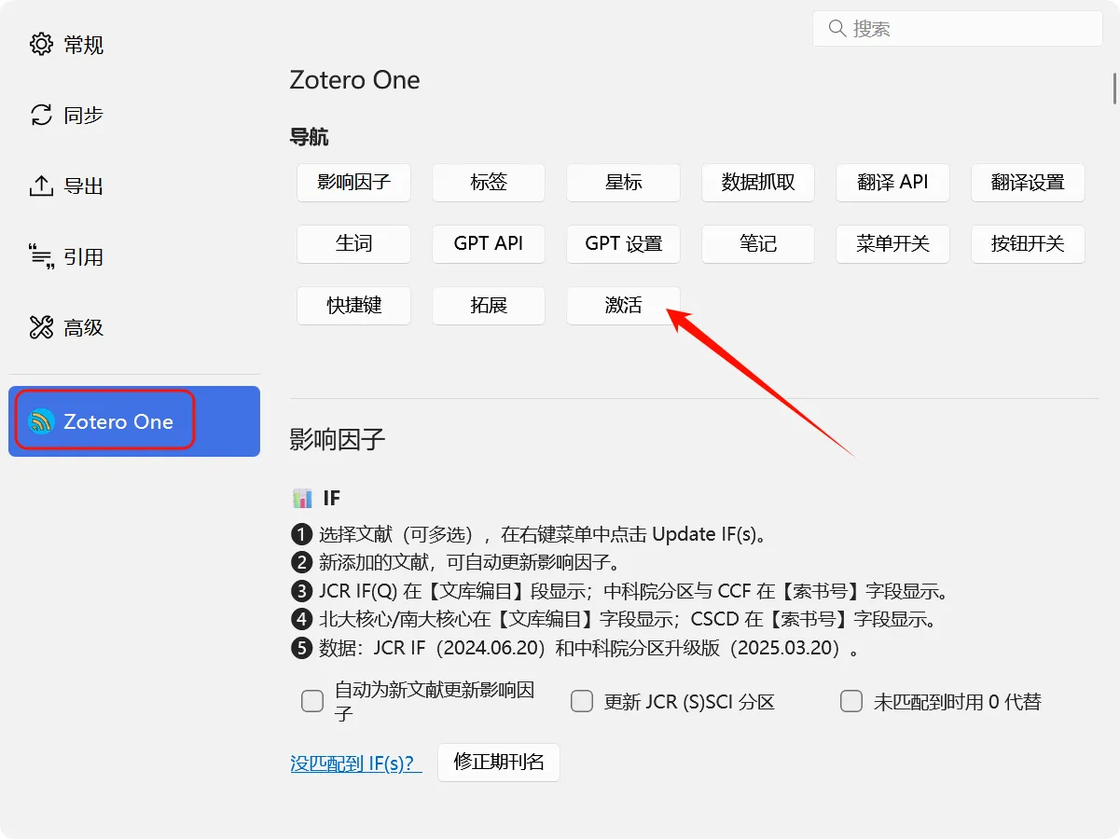Select the 常规 preferences tab

click(x=134, y=44)
